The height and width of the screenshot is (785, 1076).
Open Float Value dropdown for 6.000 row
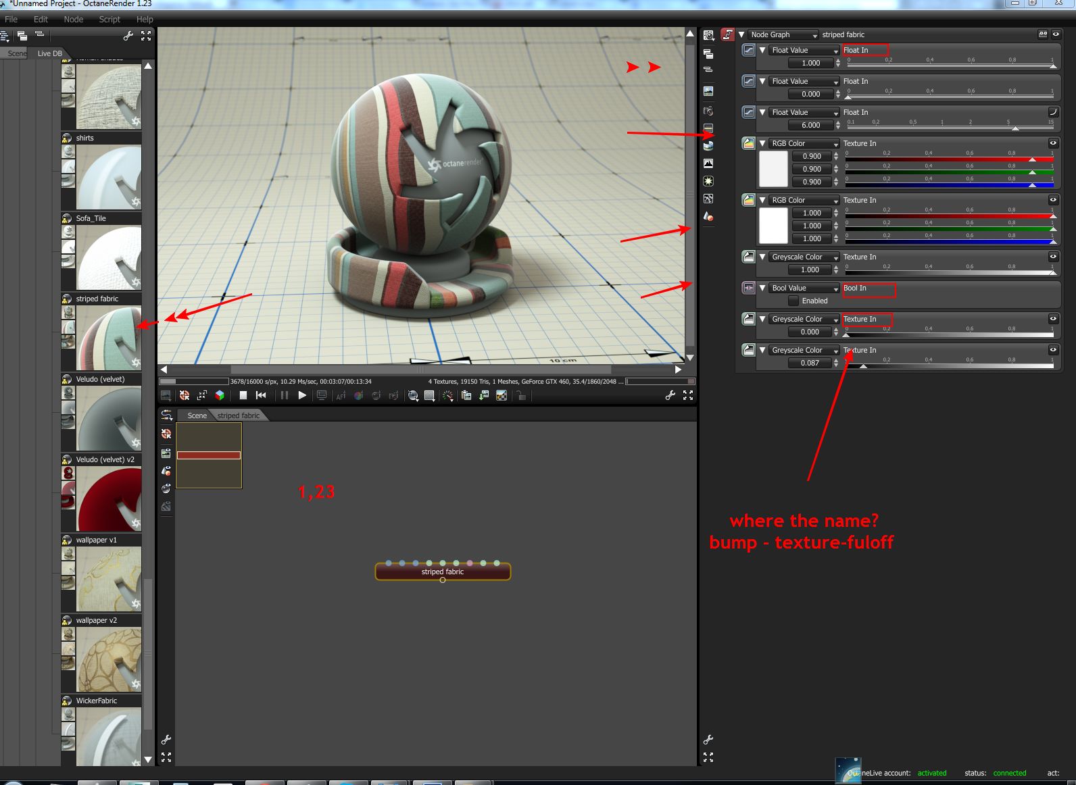pyautogui.click(x=804, y=112)
